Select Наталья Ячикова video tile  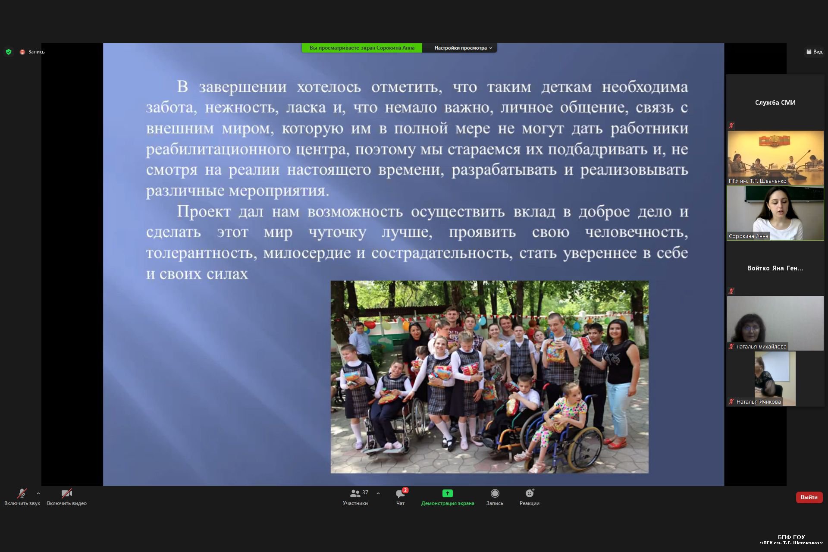[x=775, y=379]
